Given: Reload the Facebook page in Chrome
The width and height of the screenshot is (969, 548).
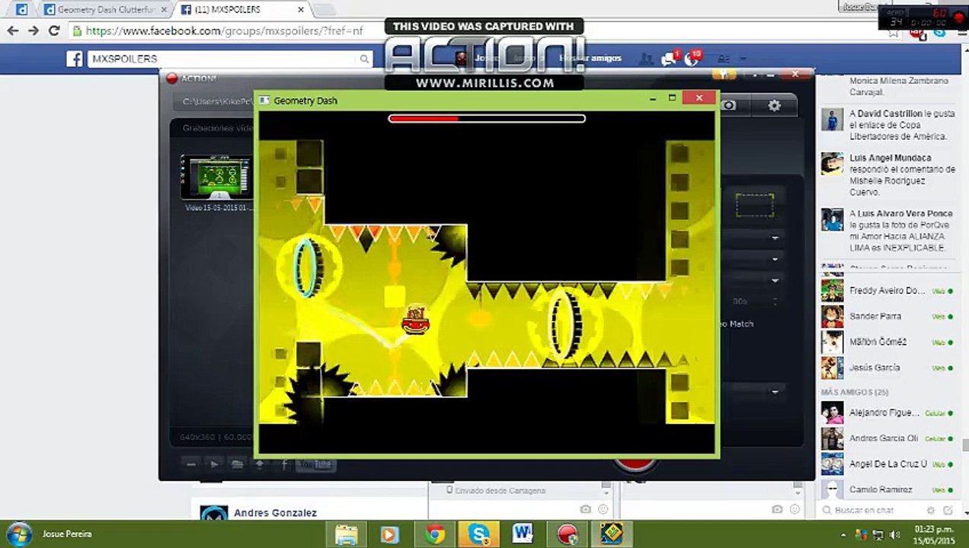Looking at the screenshot, I should tap(53, 31).
